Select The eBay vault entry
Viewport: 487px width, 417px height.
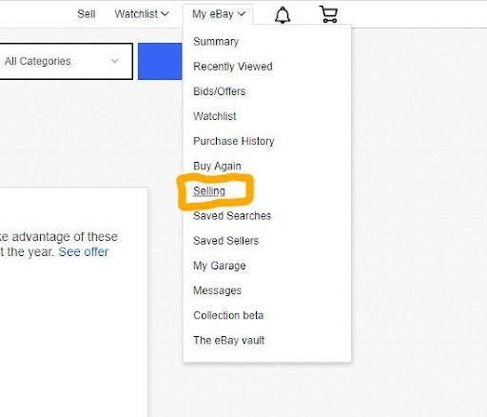pyautogui.click(x=228, y=340)
